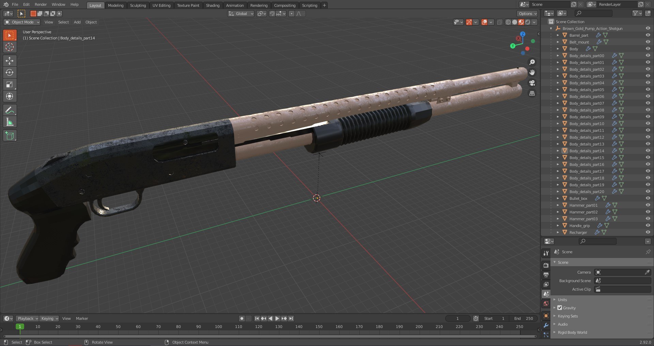Expand the Keying Sets panel
This screenshot has height=346, width=654.
pos(568,316)
